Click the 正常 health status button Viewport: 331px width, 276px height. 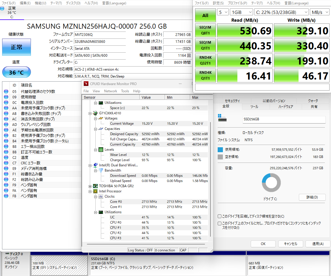pos(17,47)
